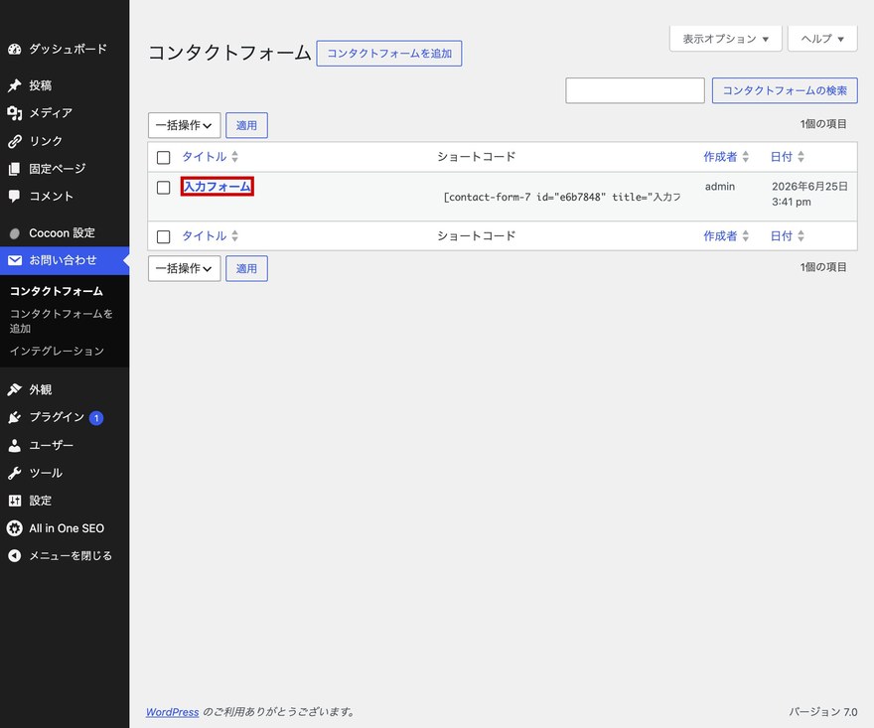The image size is (874, 728).
Task: Click the WordPress footer link
Action: point(172,712)
